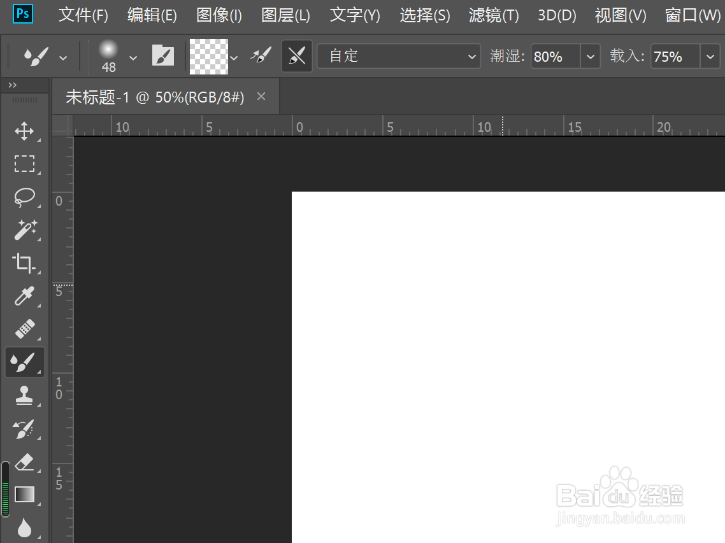Open the 选择(S) menu
725x543 pixels.
[x=425, y=16]
